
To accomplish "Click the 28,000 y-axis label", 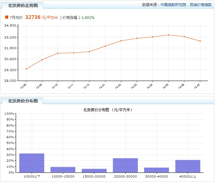I will pyautogui.click(x=10, y=81).
